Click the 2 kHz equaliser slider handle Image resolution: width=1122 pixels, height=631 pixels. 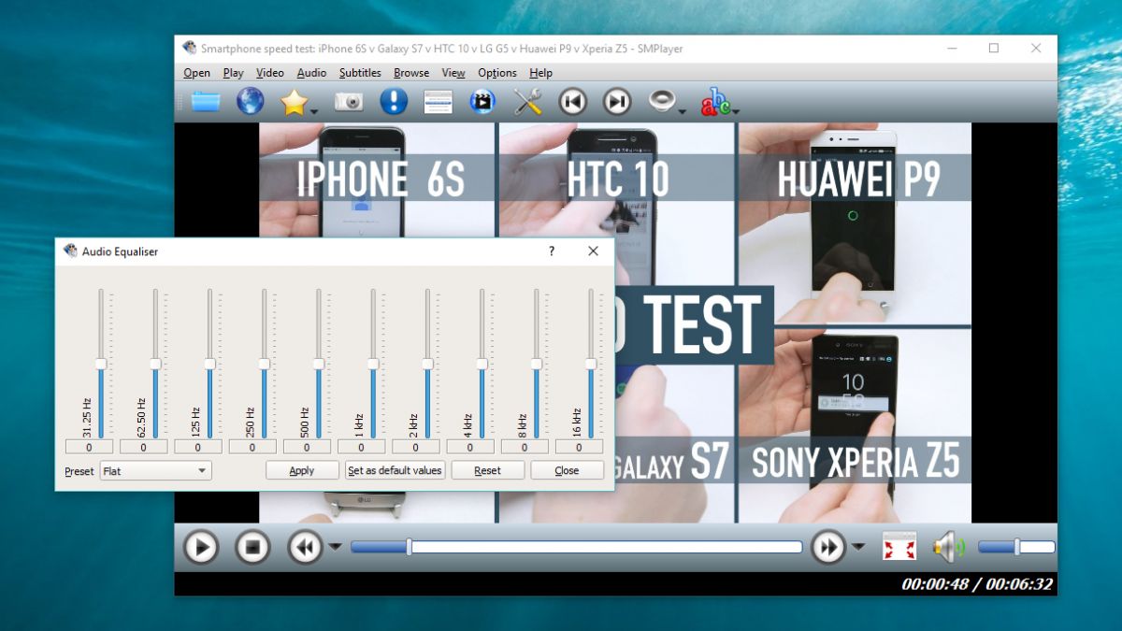(x=427, y=364)
